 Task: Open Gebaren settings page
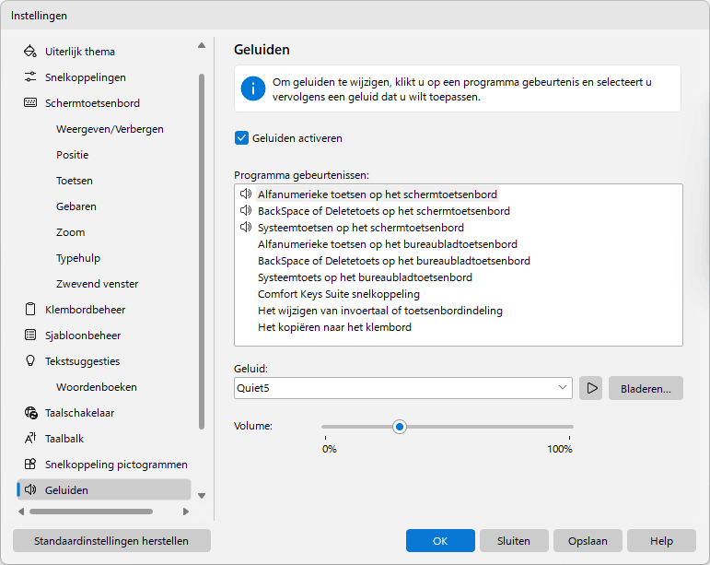(x=76, y=206)
